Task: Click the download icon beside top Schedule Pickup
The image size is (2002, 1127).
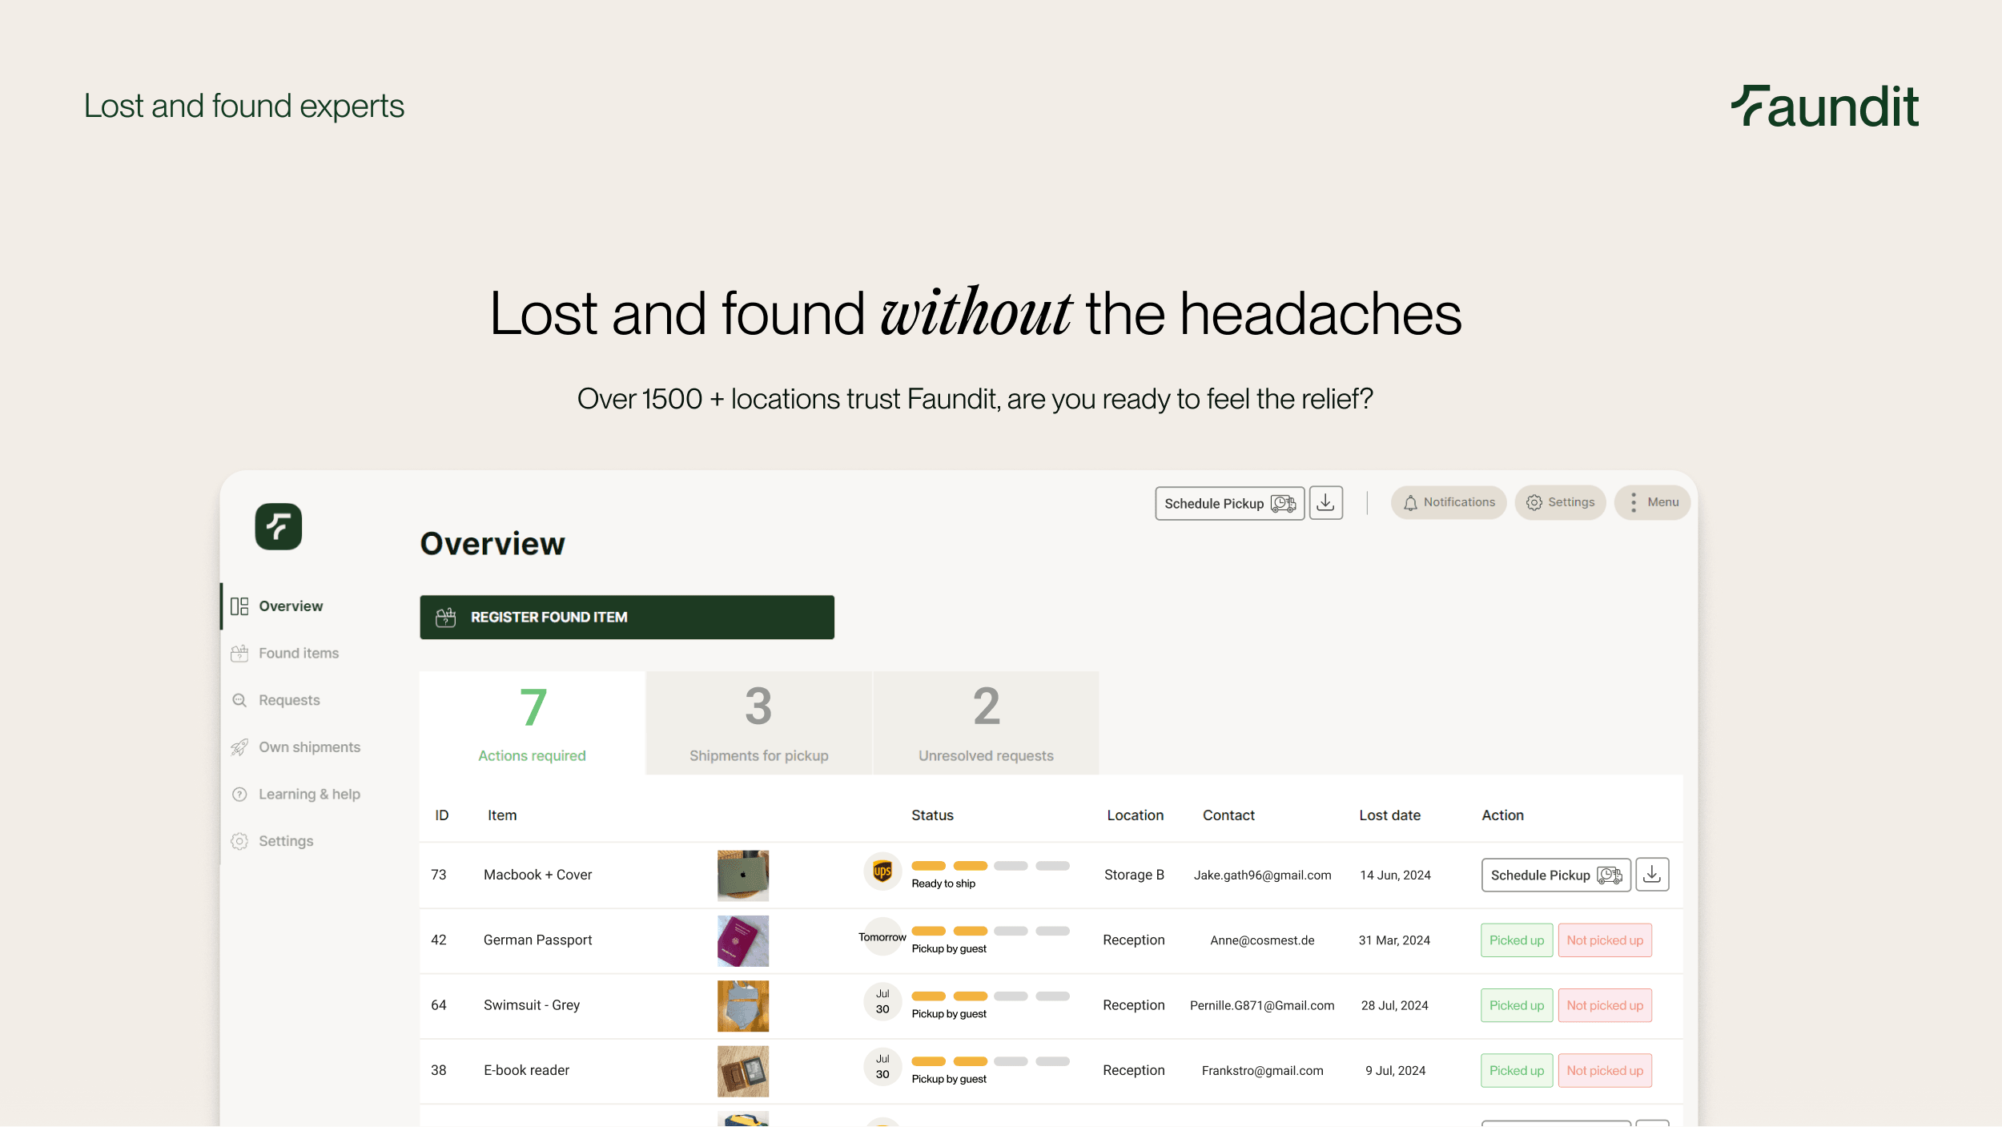Action: coord(1325,503)
